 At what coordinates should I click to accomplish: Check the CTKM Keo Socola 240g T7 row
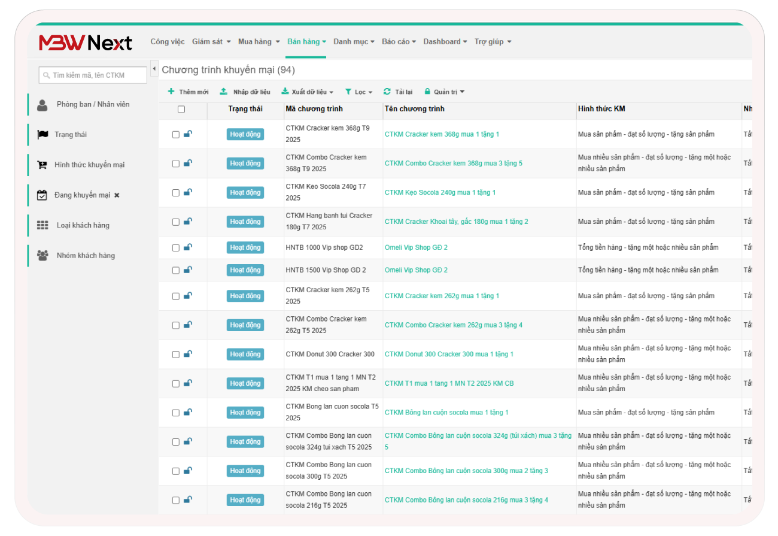click(176, 193)
